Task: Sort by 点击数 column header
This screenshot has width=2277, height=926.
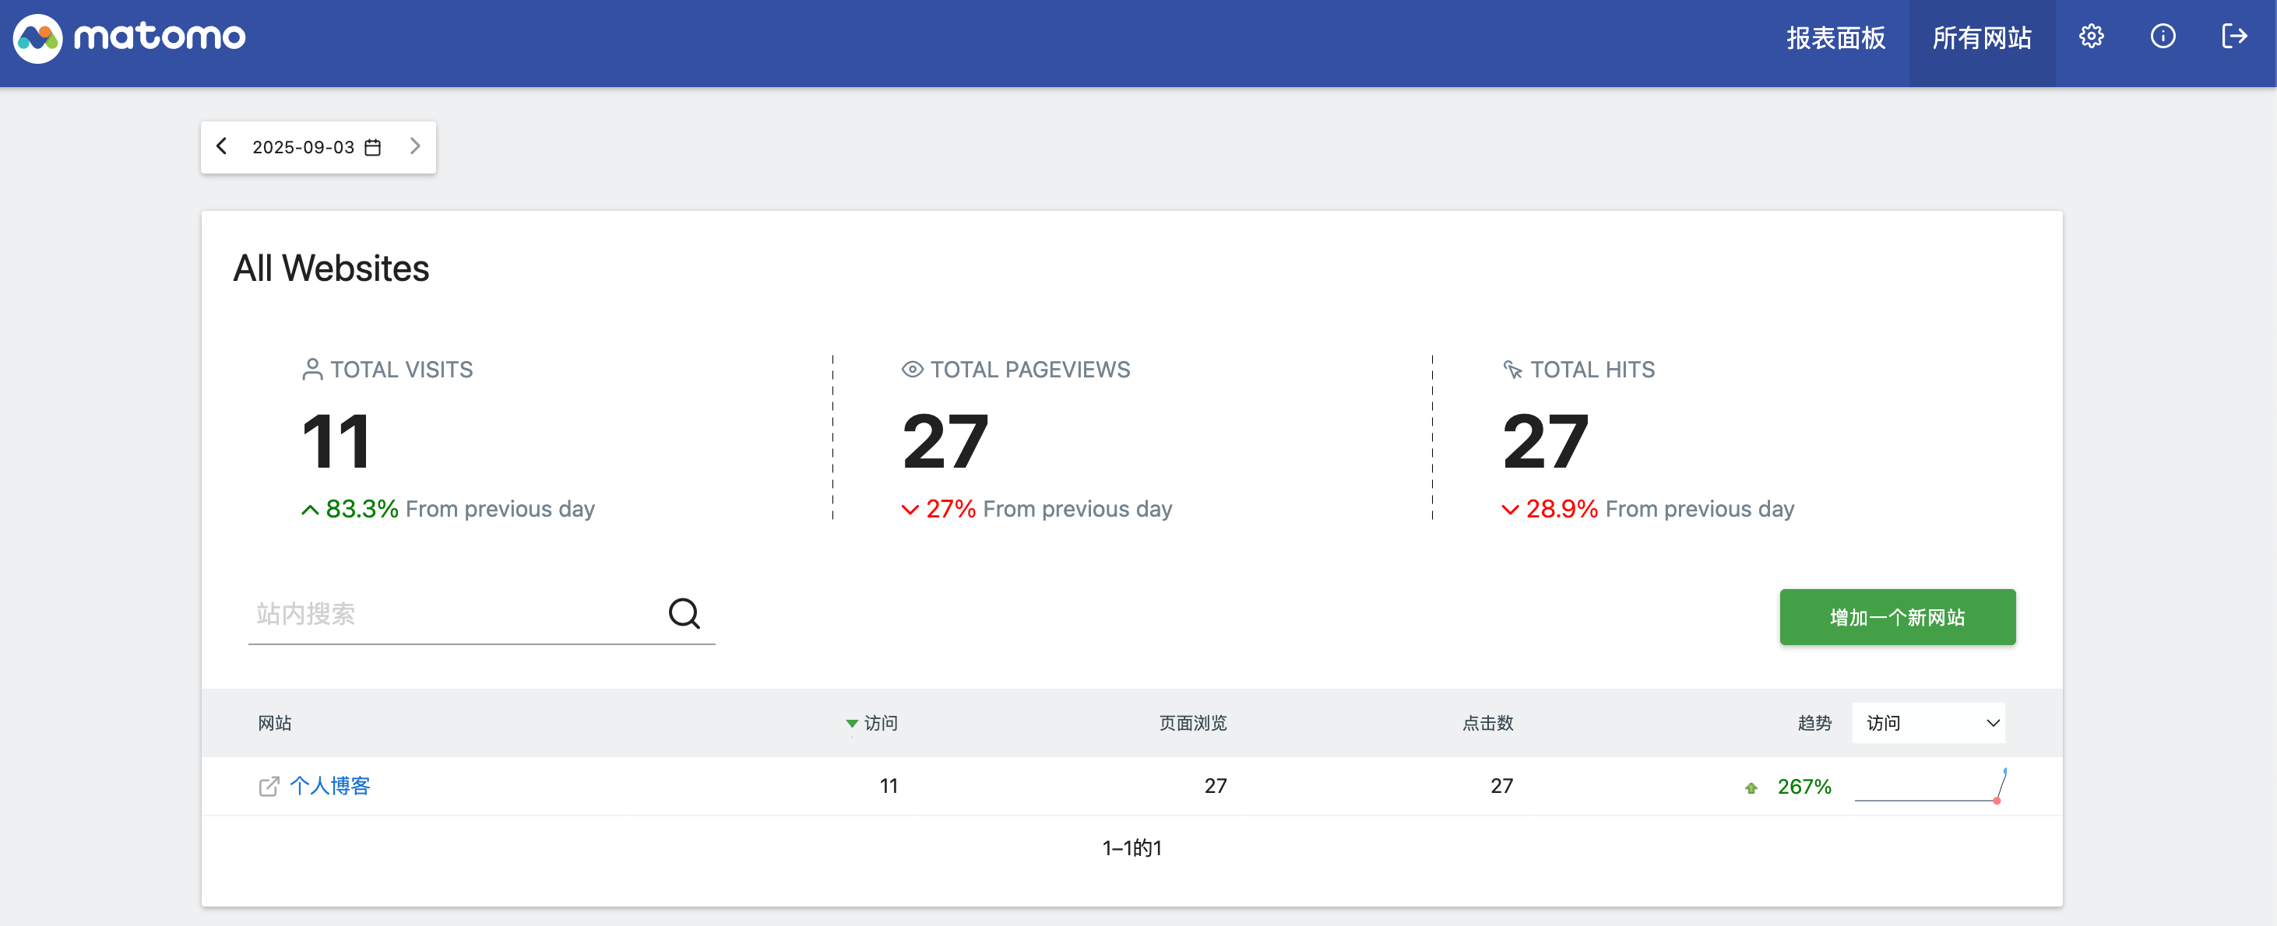Action: pyautogui.click(x=1487, y=724)
